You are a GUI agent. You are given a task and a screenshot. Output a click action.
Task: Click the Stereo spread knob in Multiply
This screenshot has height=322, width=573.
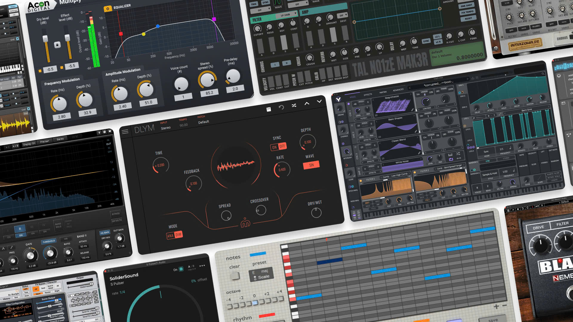pos(207,80)
